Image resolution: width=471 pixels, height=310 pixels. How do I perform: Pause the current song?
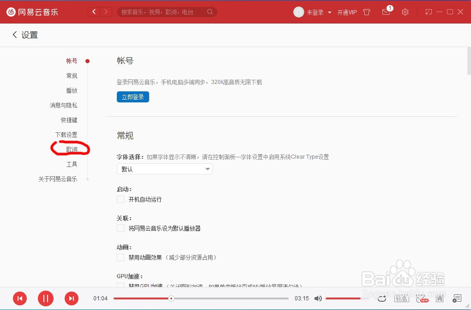pos(46,298)
